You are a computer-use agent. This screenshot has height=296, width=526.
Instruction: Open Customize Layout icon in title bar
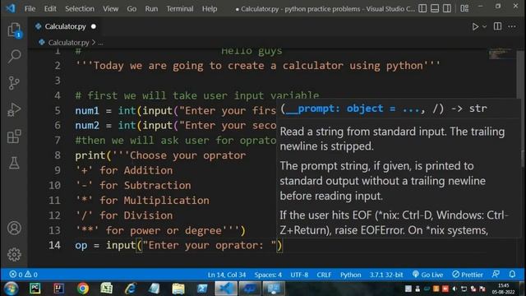pos(464,8)
